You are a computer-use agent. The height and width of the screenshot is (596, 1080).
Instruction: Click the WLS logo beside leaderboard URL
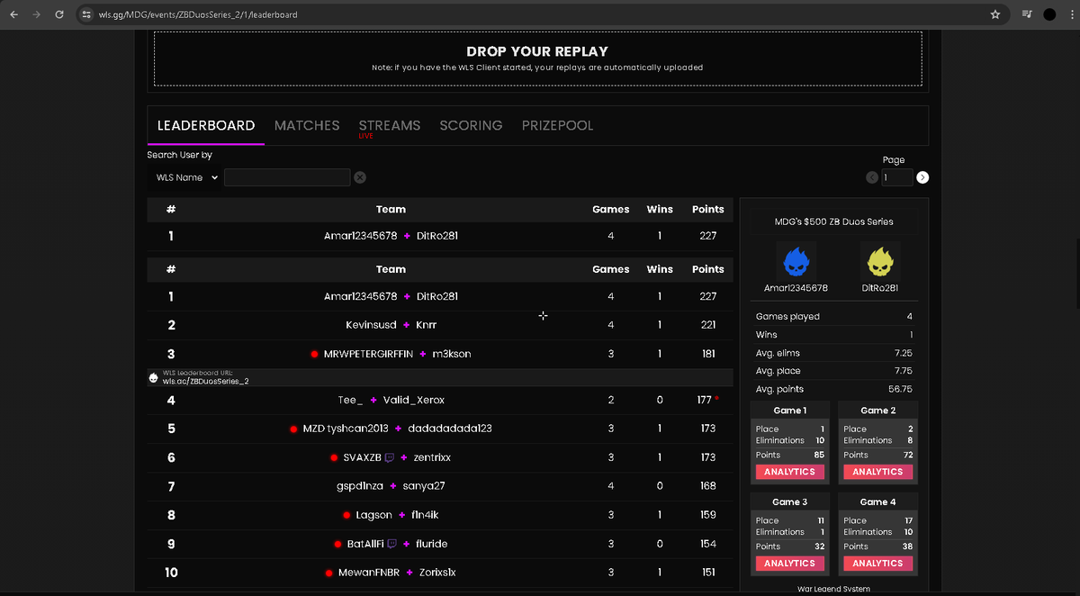click(x=154, y=377)
